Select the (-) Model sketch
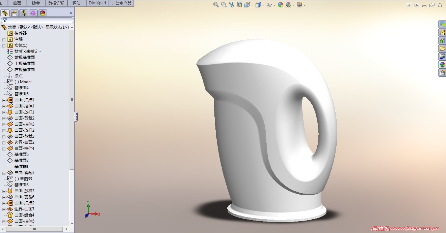The height and width of the screenshot is (233, 446). [23, 82]
